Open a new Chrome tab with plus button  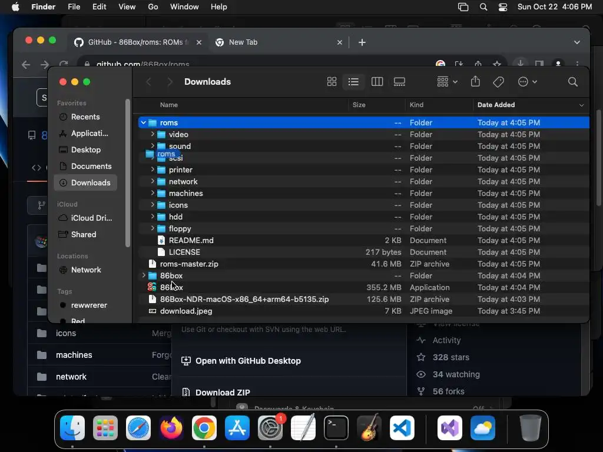(362, 42)
